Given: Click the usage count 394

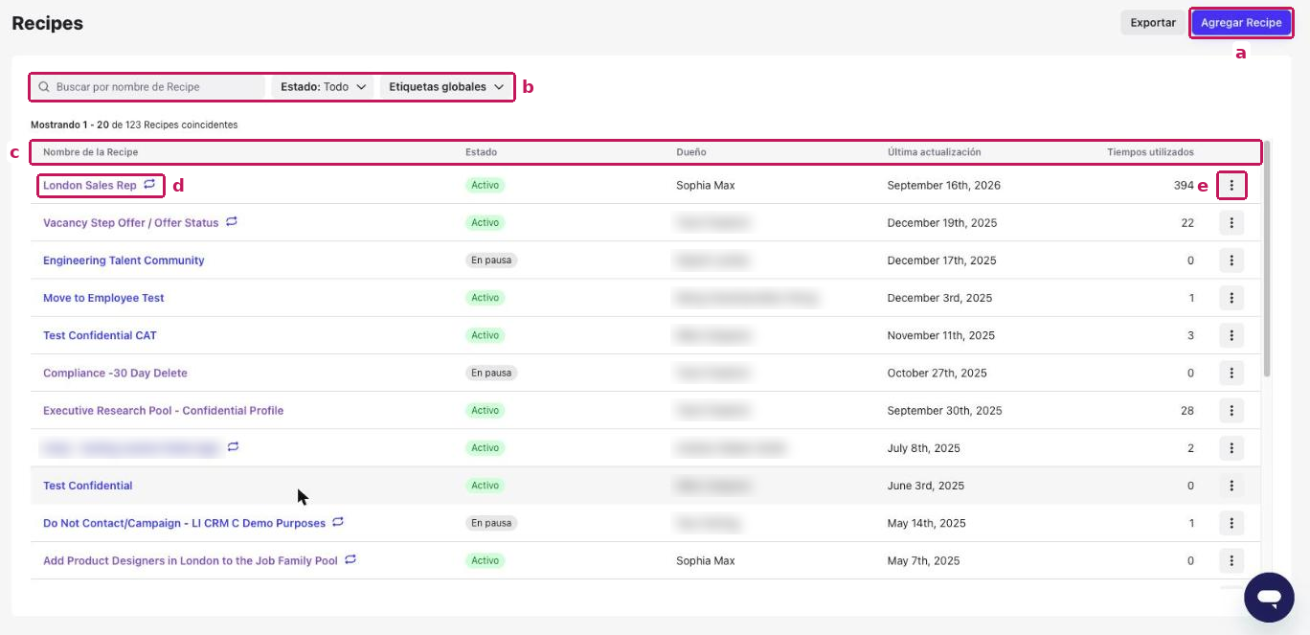Looking at the screenshot, I should [1184, 185].
